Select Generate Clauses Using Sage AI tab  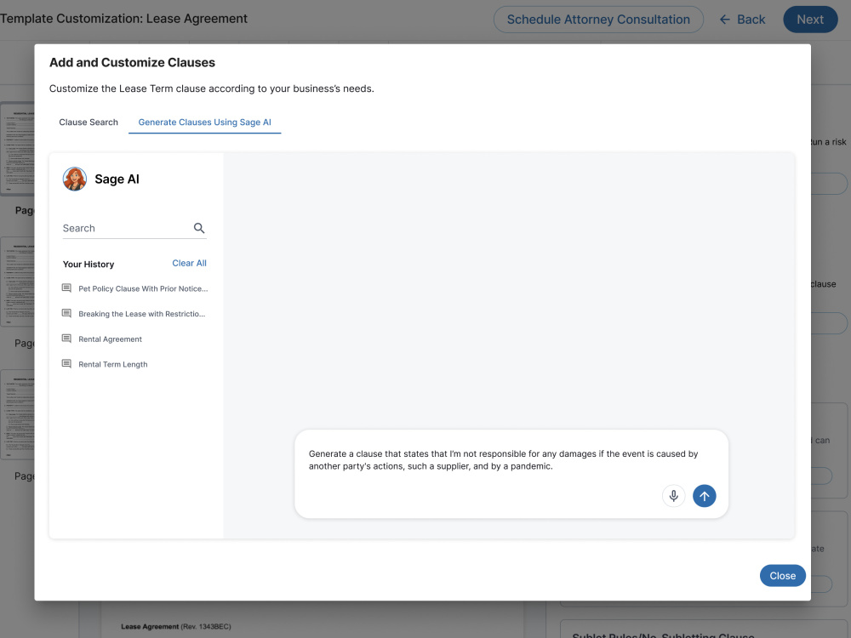click(204, 122)
